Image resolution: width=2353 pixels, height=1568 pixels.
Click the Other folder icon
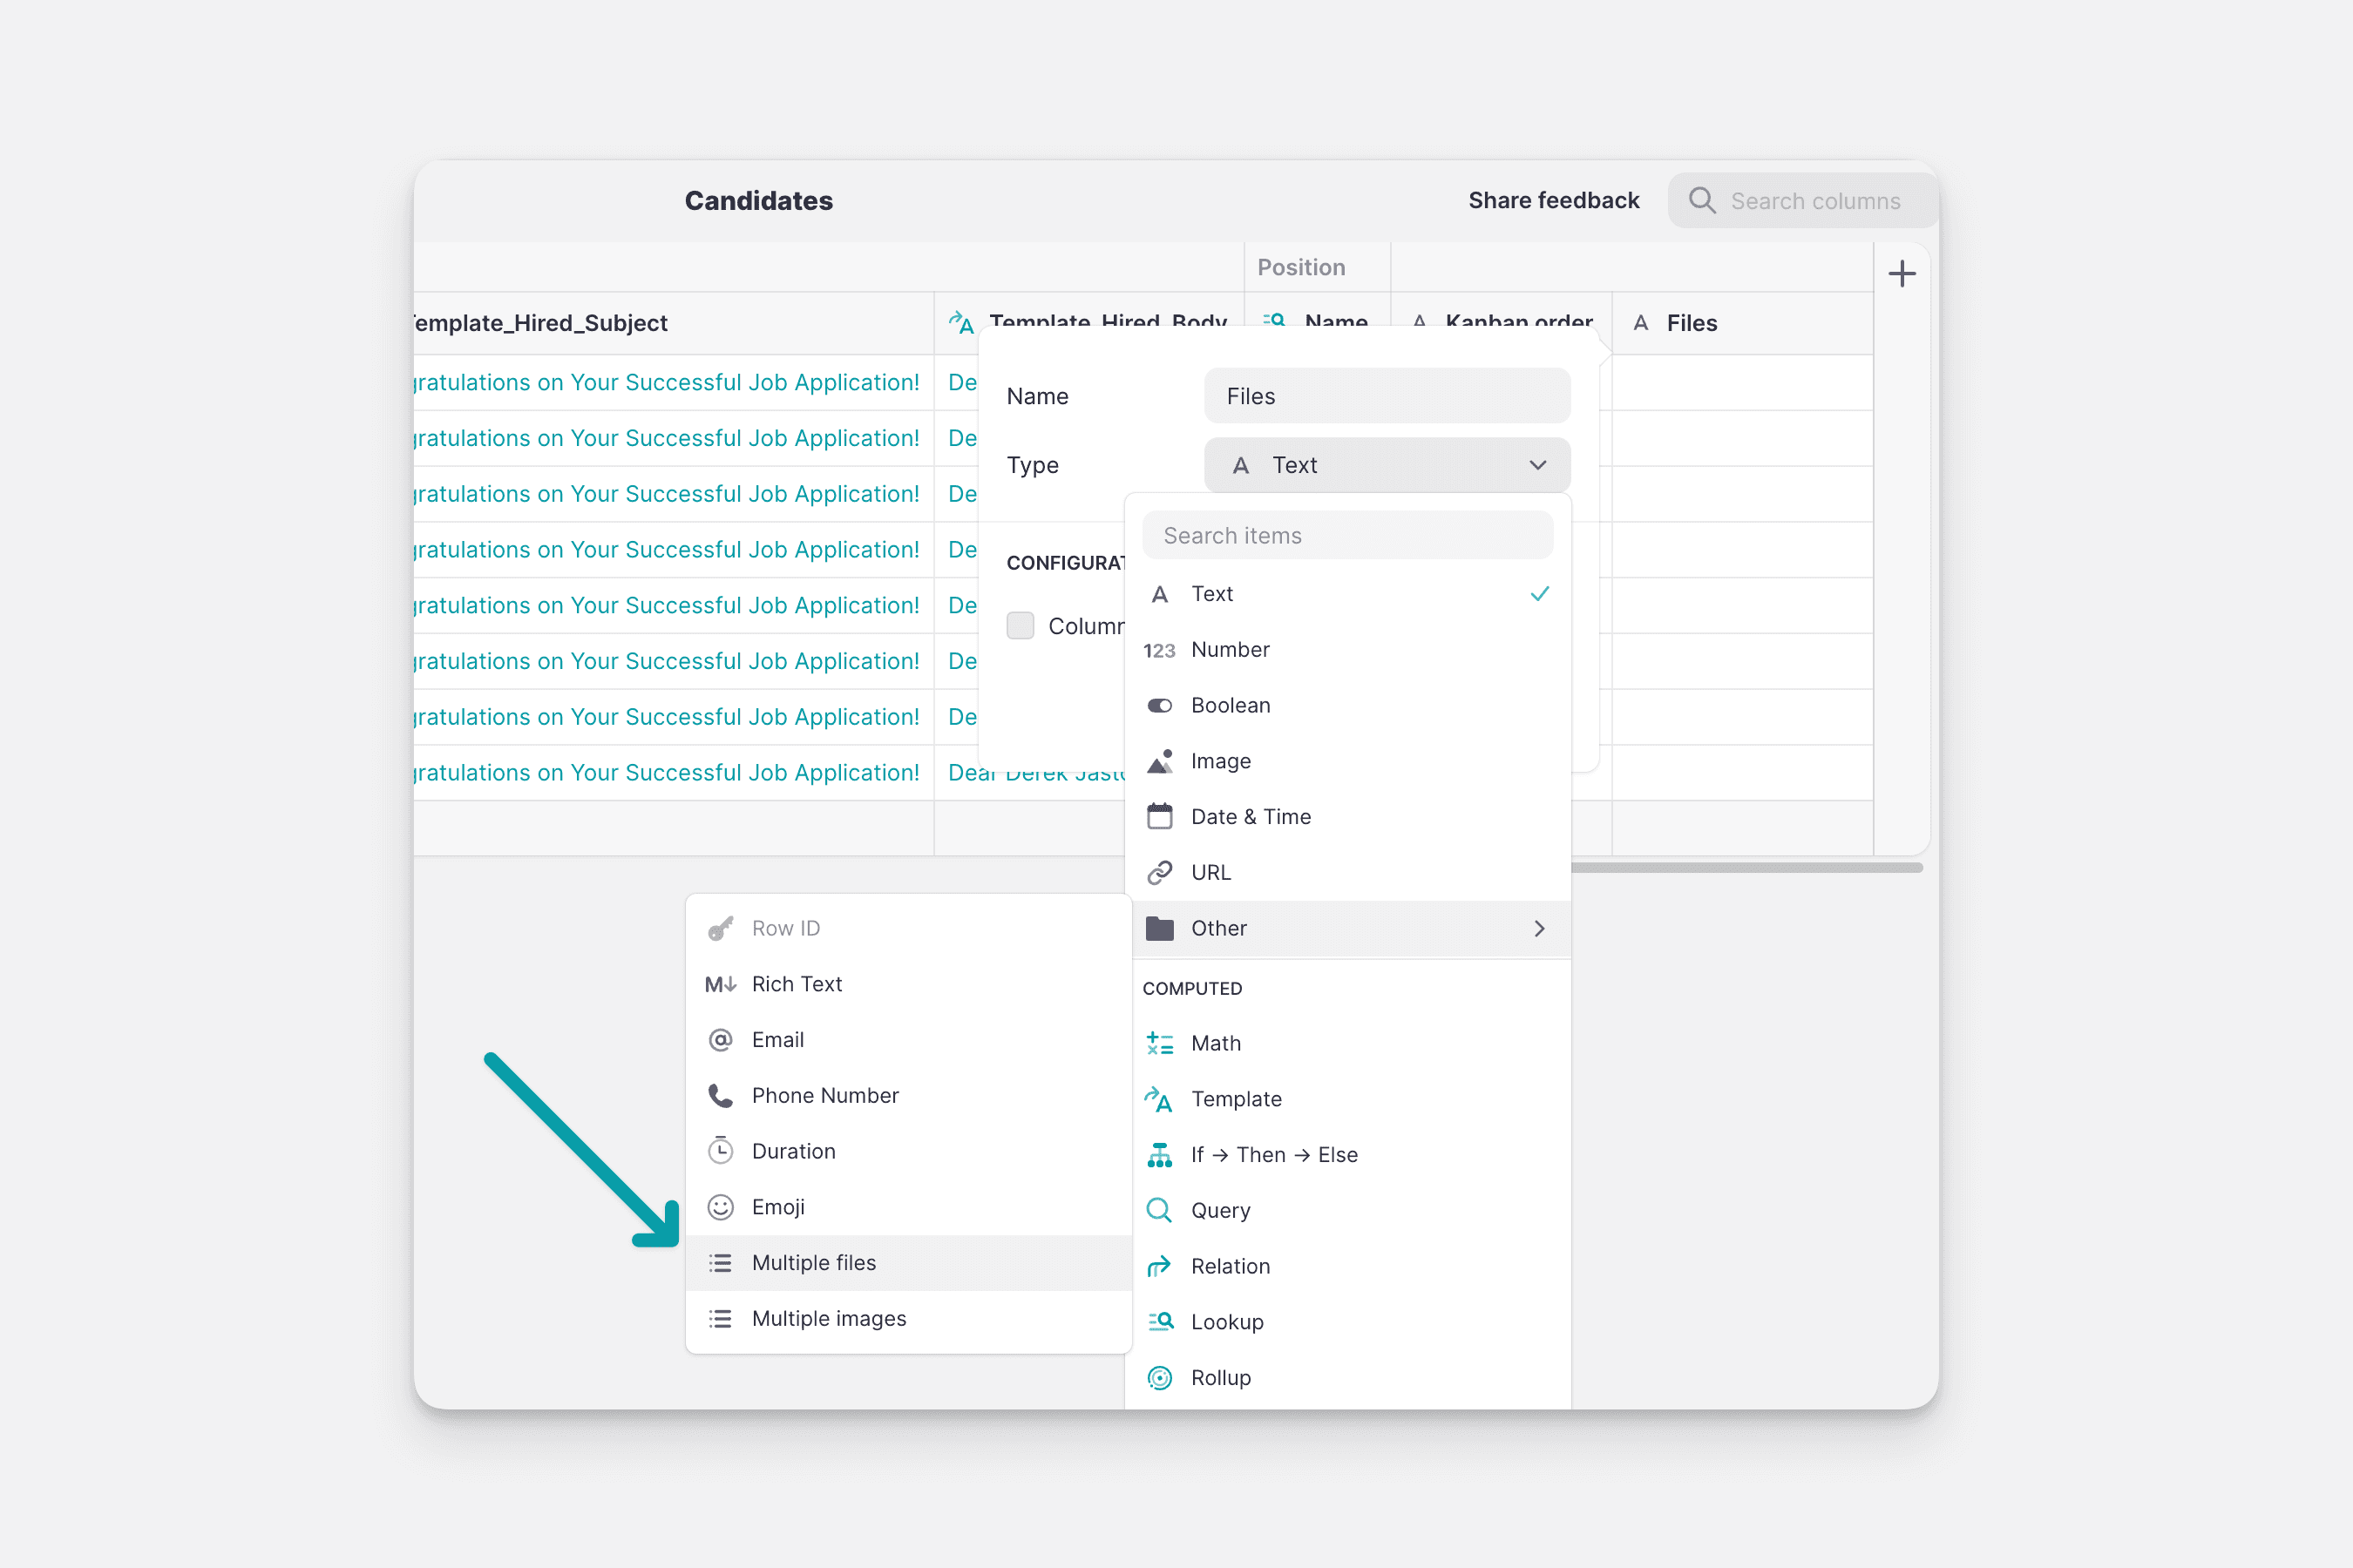1158,929
